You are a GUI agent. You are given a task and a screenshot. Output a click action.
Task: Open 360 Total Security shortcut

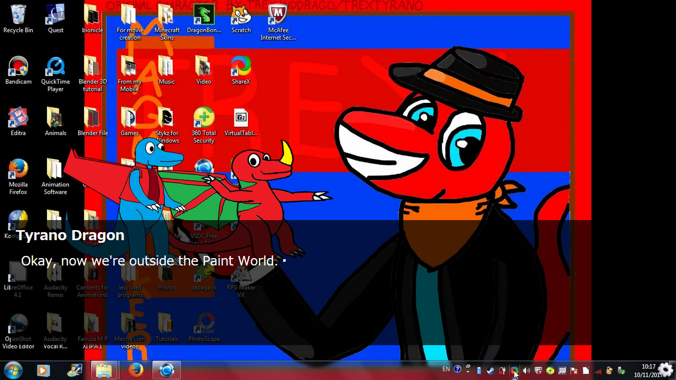[x=204, y=126]
